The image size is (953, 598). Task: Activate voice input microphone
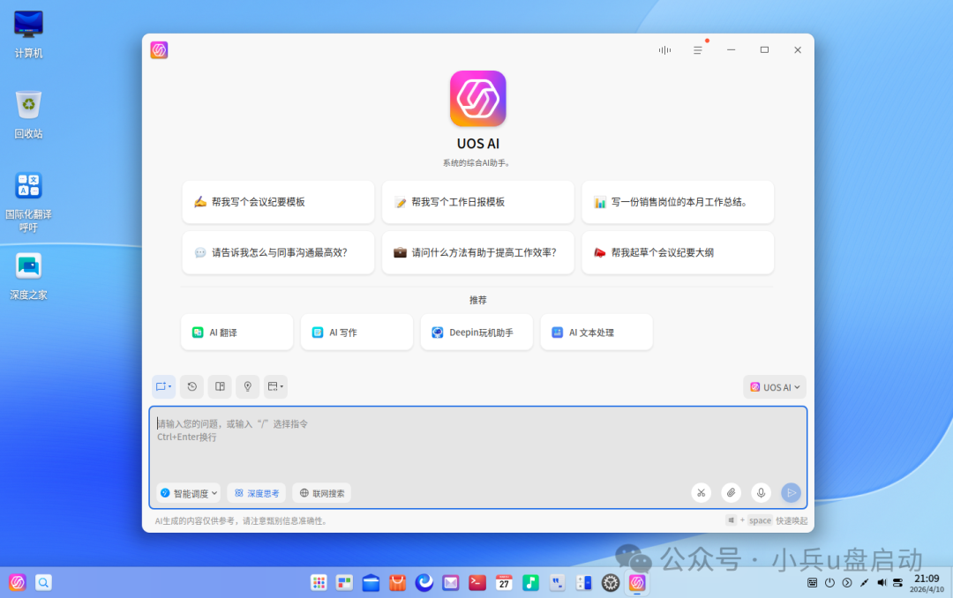[761, 492]
